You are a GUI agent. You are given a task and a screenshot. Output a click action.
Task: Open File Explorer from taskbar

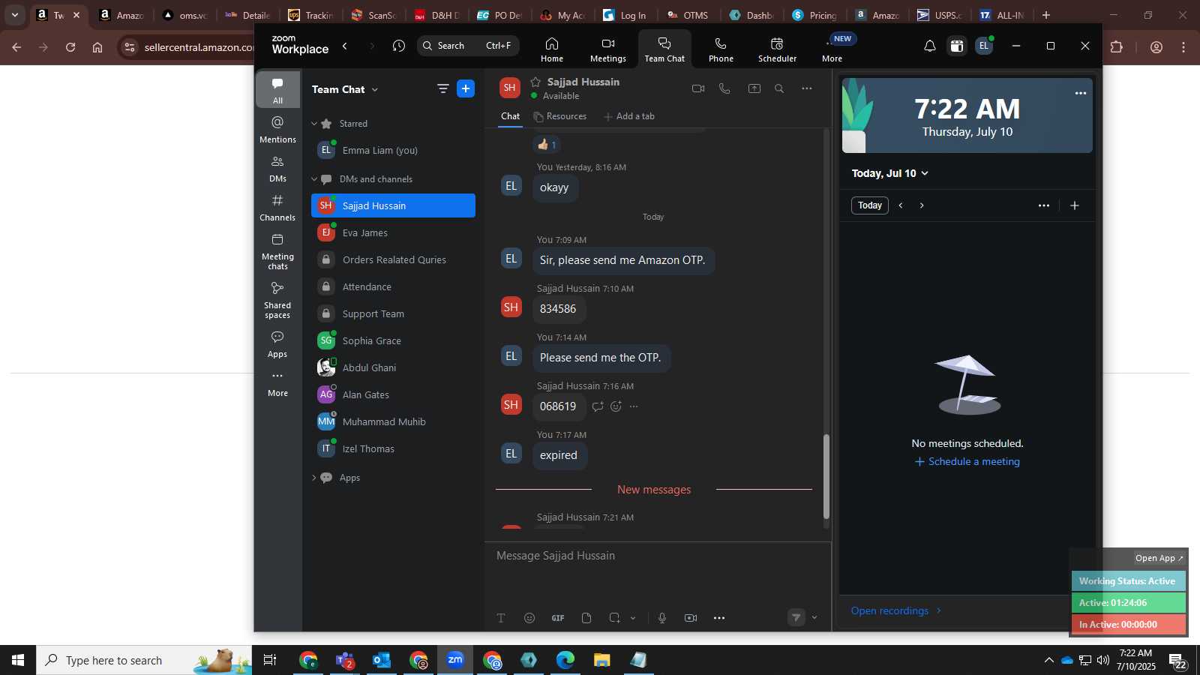click(602, 660)
